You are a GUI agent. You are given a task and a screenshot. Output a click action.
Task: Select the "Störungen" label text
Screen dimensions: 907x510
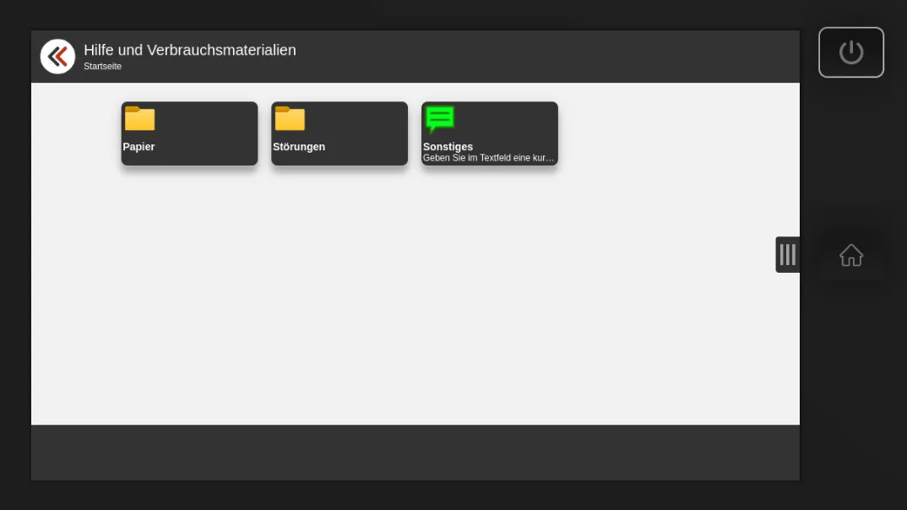click(299, 147)
